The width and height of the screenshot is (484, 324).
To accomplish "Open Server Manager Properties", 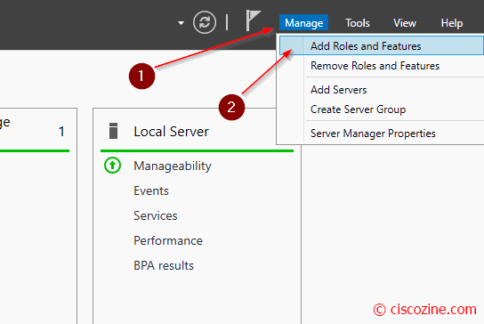I will click(373, 134).
